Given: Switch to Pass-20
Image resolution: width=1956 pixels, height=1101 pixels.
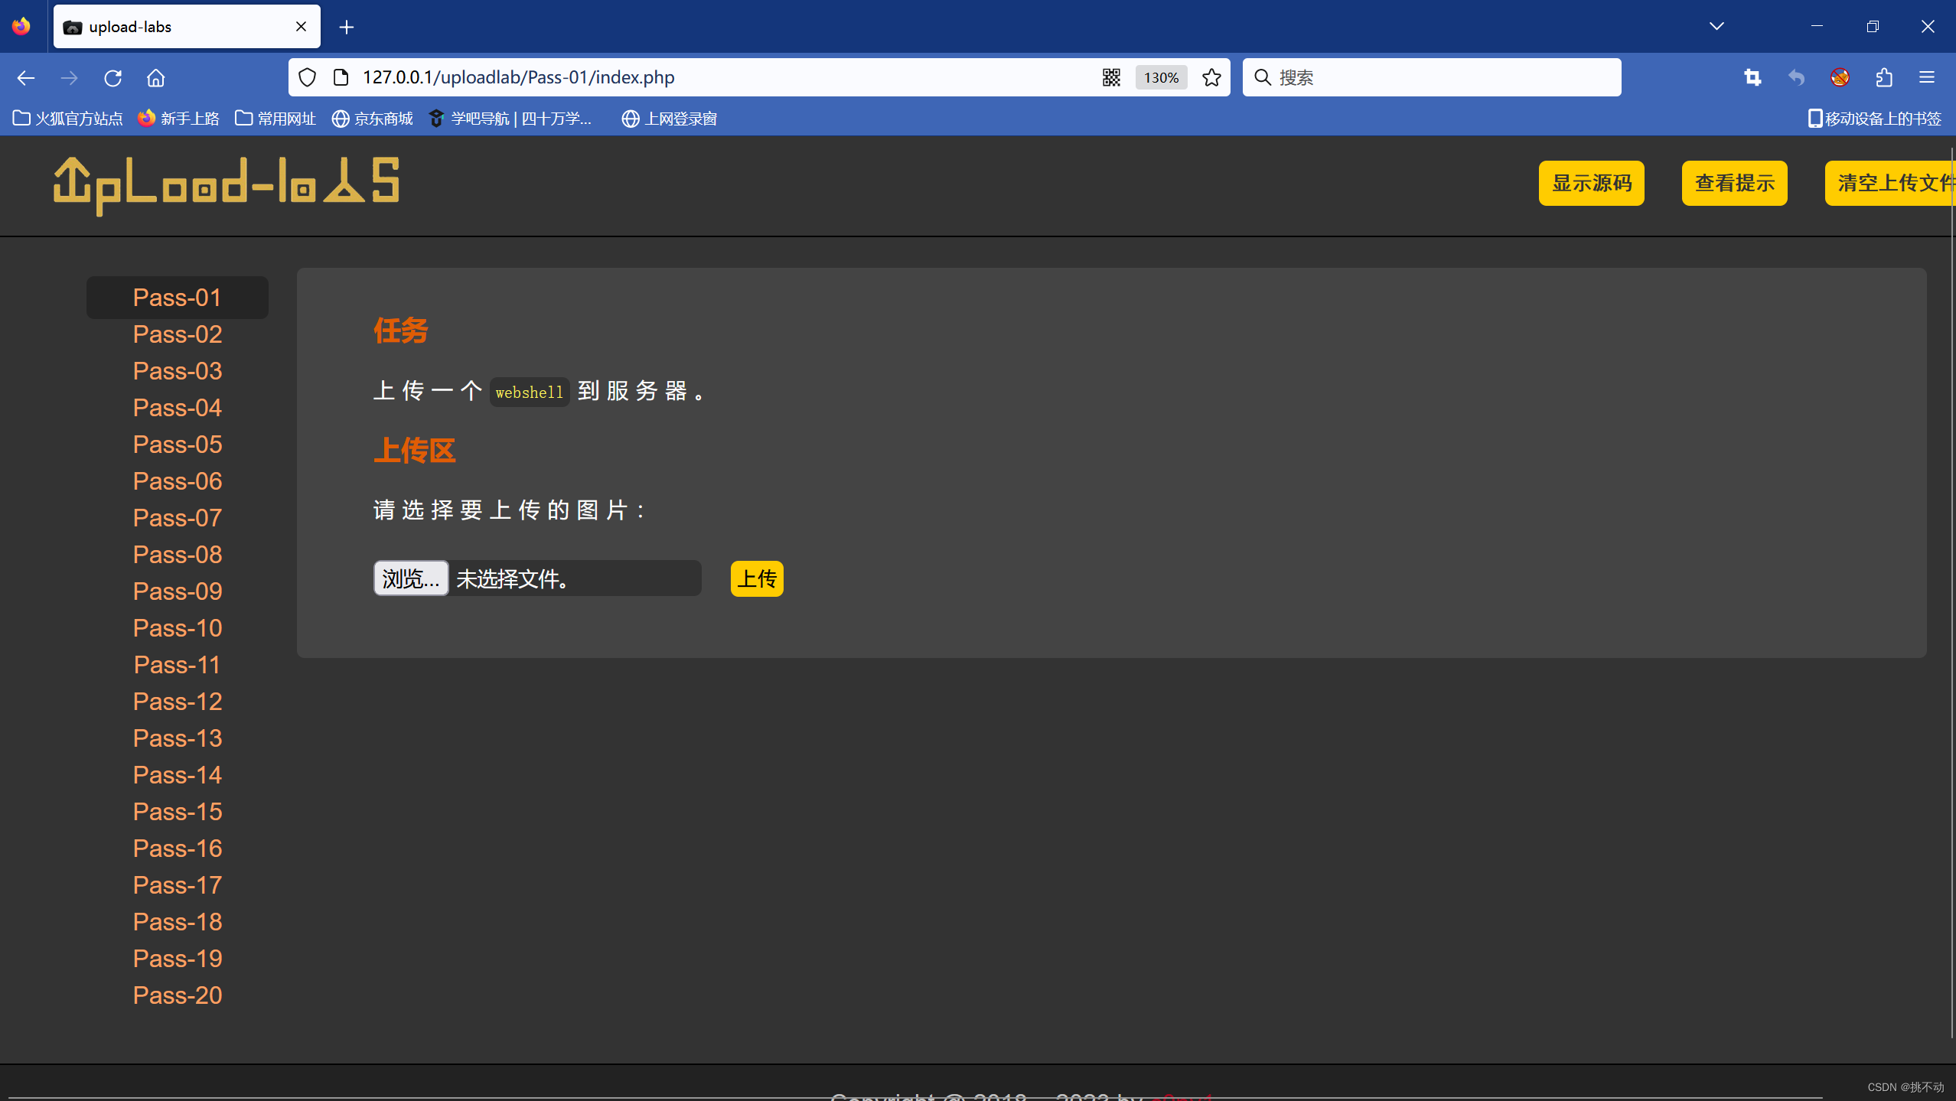Looking at the screenshot, I should coord(178,995).
